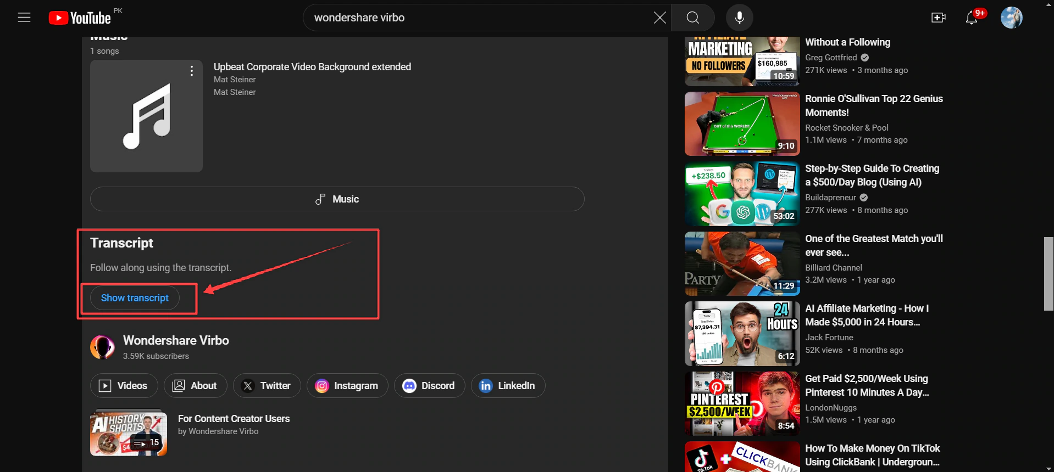Open For Content Creator Users playlist

(234, 419)
